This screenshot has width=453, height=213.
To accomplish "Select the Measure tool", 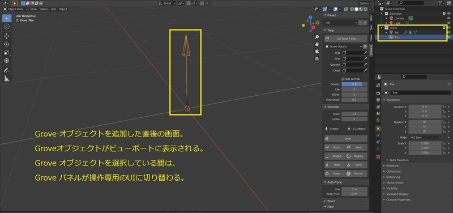I will pos(7,78).
